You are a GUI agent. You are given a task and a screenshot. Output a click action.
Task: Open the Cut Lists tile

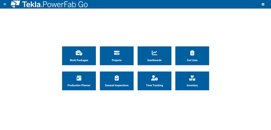point(192,56)
